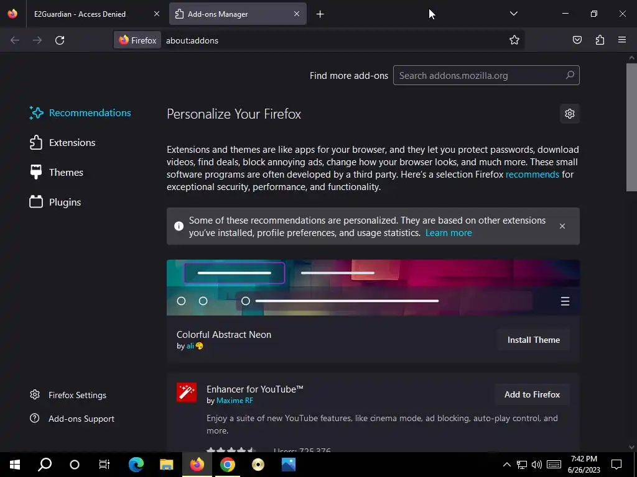
Task: Open the Extensions toolbar icon
Action: point(600,40)
